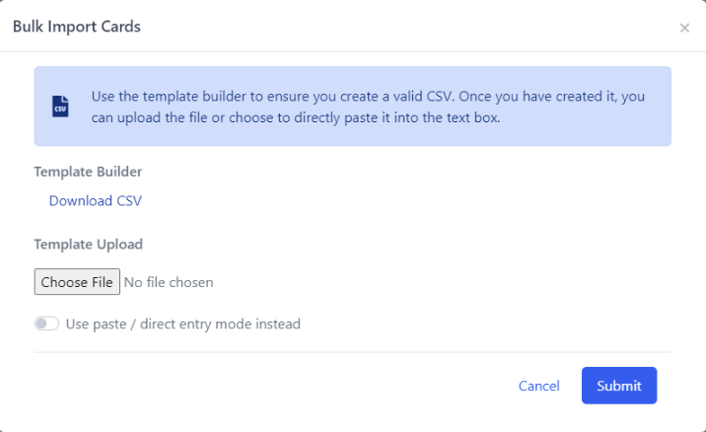Cancel the bulk import
The image size is (706, 432).
point(539,386)
